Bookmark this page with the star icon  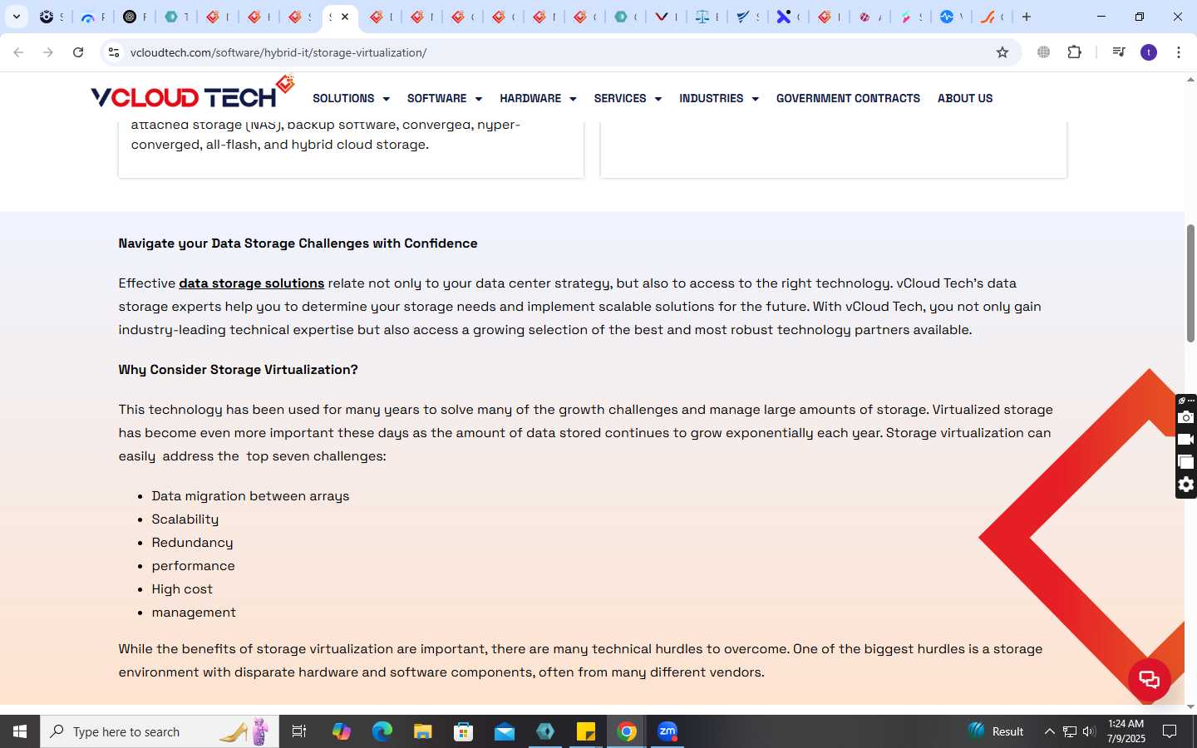pyautogui.click(x=1002, y=52)
